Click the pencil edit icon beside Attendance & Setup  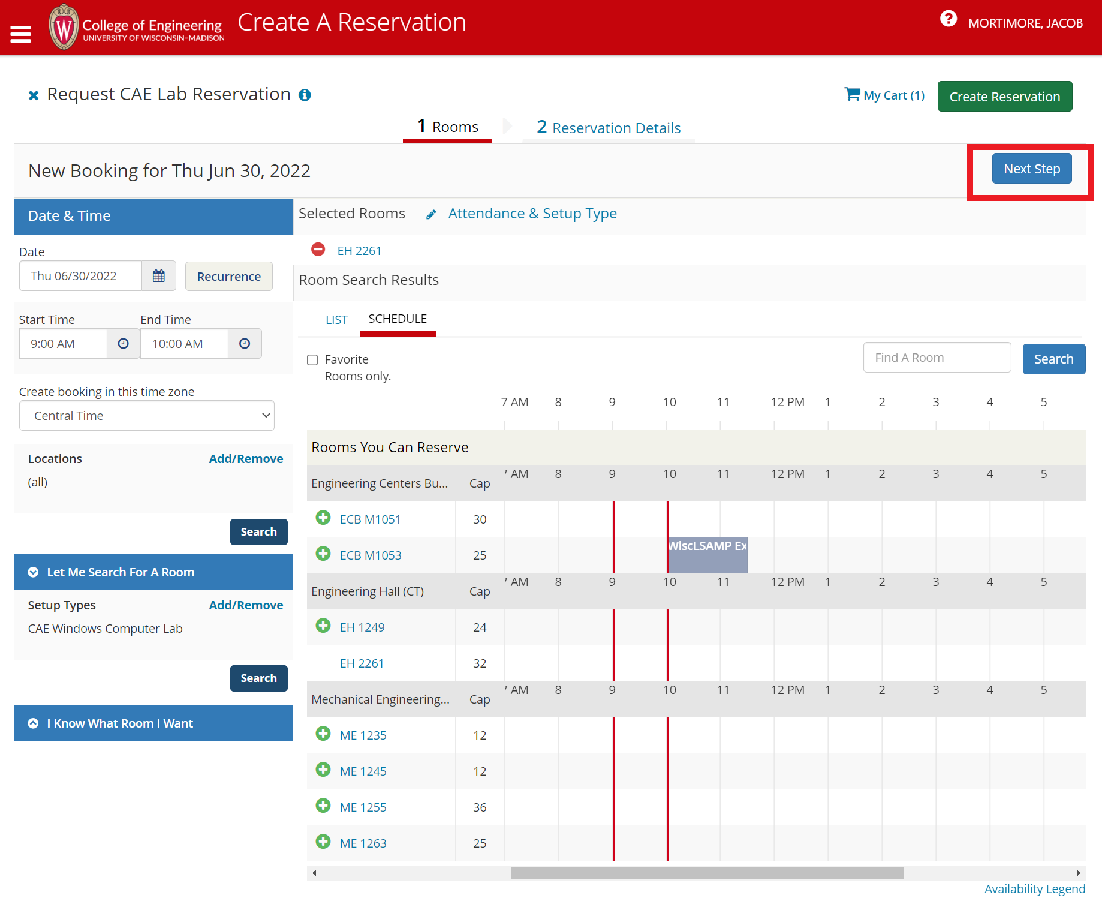pyautogui.click(x=431, y=215)
